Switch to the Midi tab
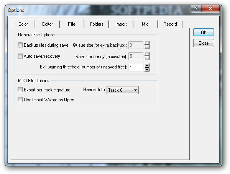The height and width of the screenshot is (174, 230). (146, 24)
